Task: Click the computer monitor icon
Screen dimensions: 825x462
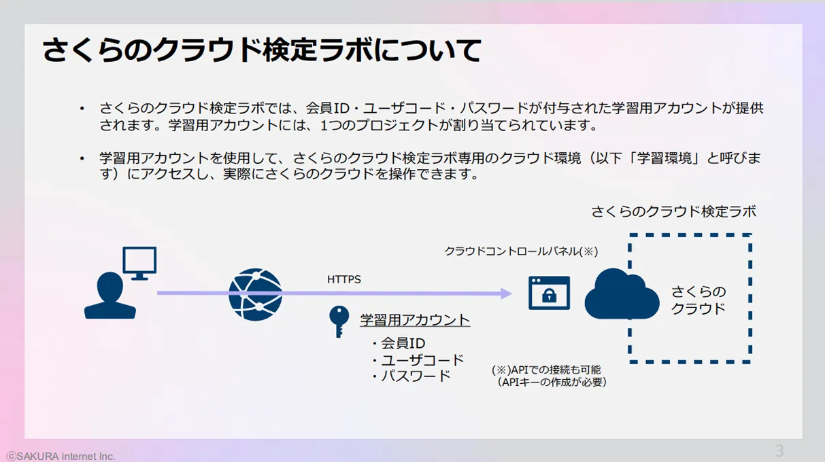Action: click(139, 262)
